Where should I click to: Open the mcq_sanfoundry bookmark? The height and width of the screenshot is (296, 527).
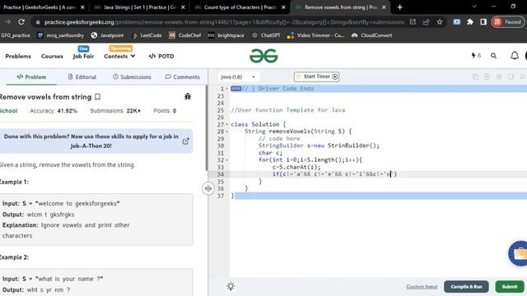pyautogui.click(x=60, y=35)
